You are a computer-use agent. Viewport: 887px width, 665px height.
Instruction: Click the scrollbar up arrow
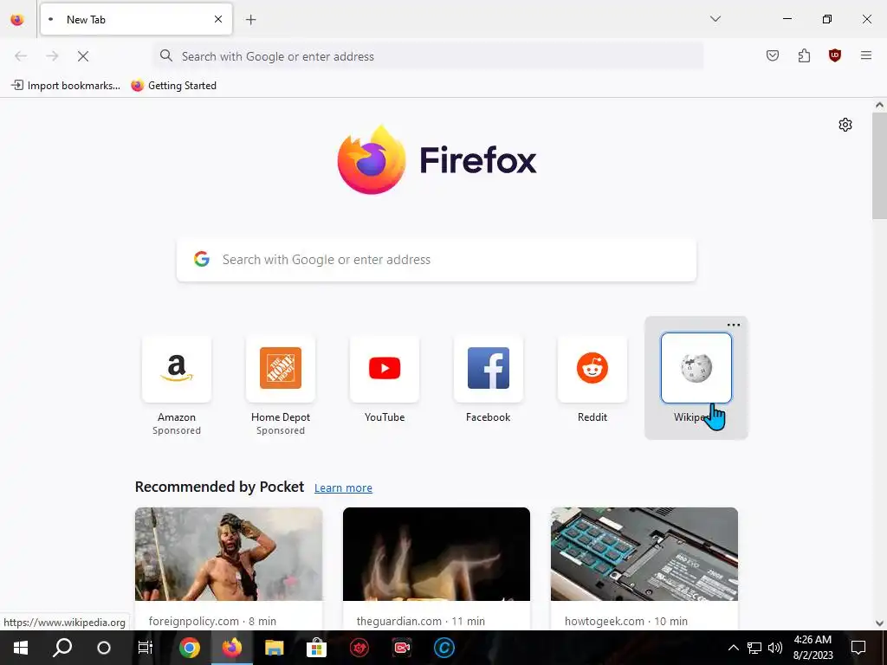pyautogui.click(x=879, y=105)
